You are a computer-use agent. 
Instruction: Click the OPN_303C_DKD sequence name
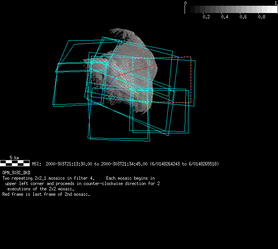click(x=16, y=173)
